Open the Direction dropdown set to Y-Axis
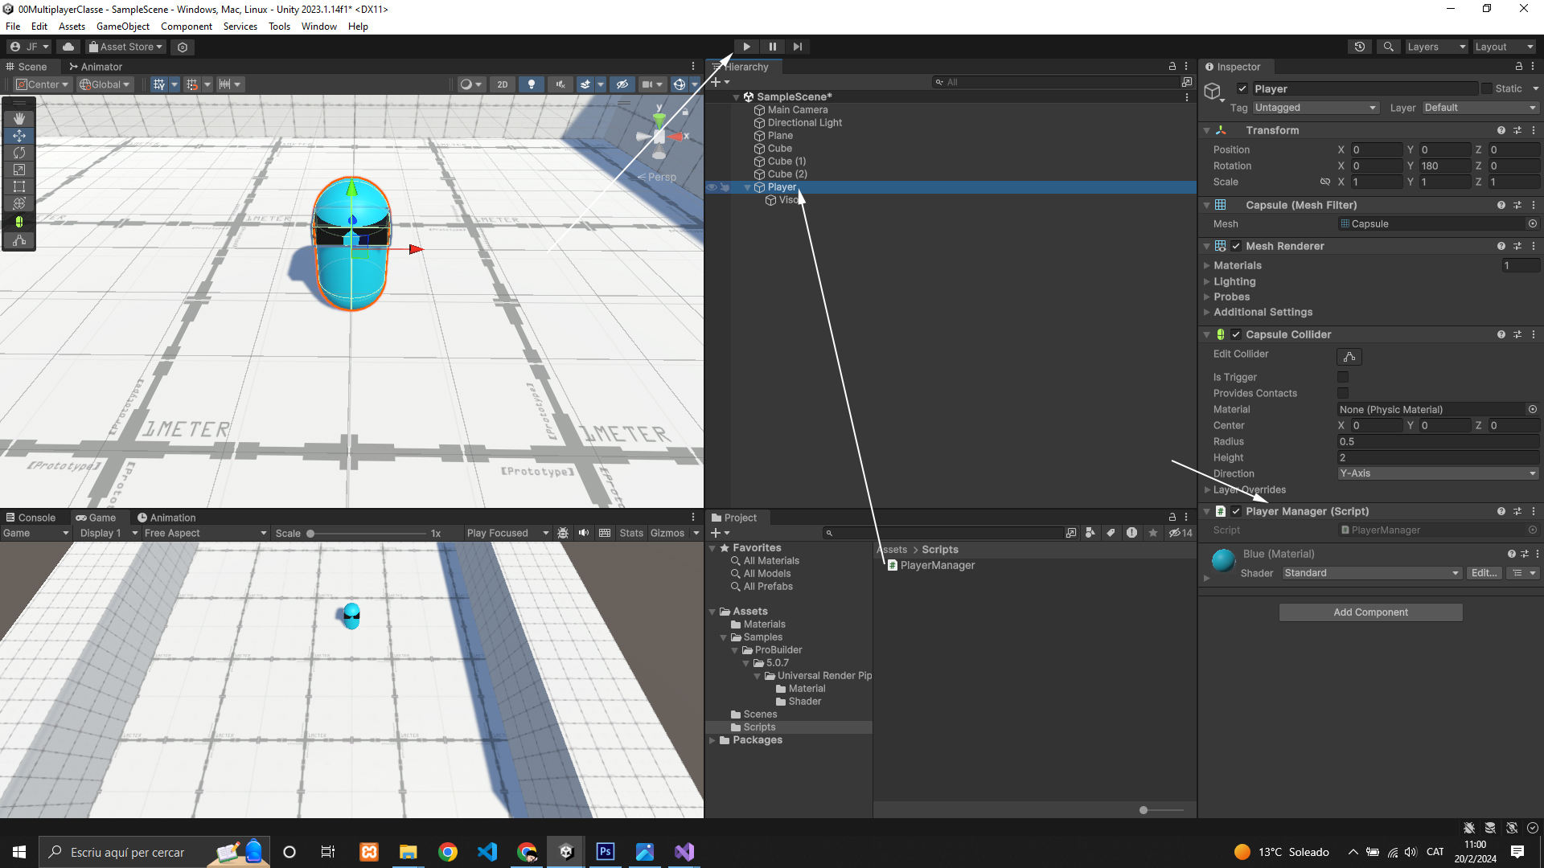The height and width of the screenshot is (868, 1544). coord(1437,473)
